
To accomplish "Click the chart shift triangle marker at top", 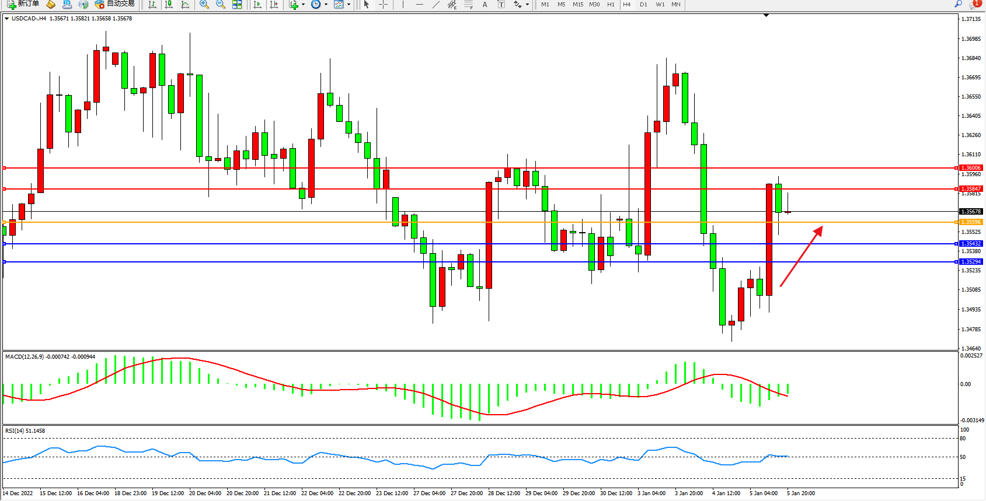I will pos(766,15).
